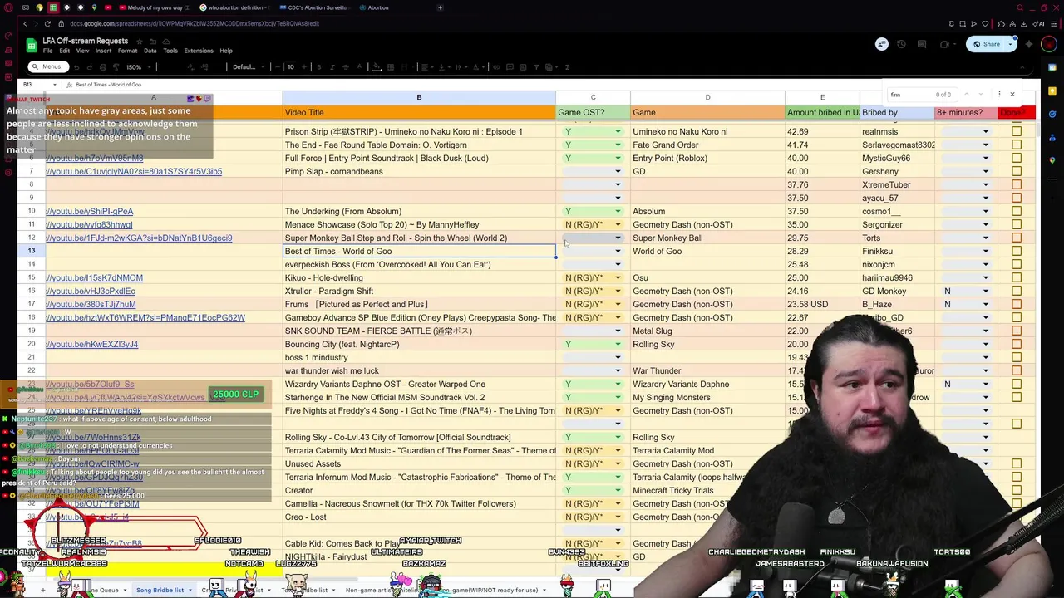The height and width of the screenshot is (598, 1064).
Task: Star the LFA Off-stream Requests document
Action: pyautogui.click(x=140, y=42)
